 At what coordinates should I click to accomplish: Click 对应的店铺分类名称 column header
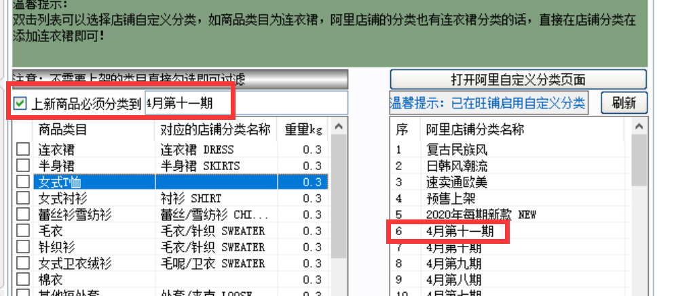(216, 129)
